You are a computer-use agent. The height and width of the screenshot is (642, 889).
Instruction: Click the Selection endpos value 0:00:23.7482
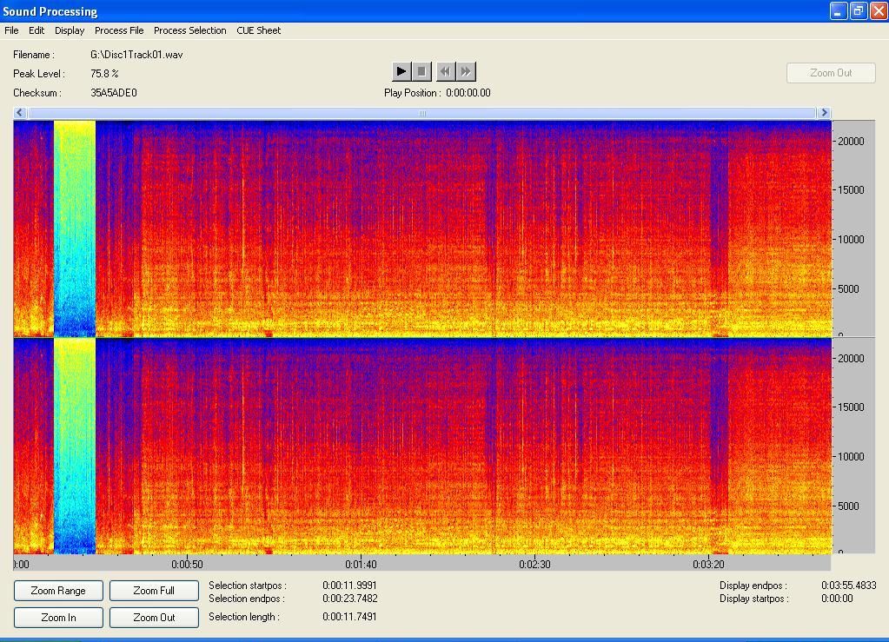point(350,599)
